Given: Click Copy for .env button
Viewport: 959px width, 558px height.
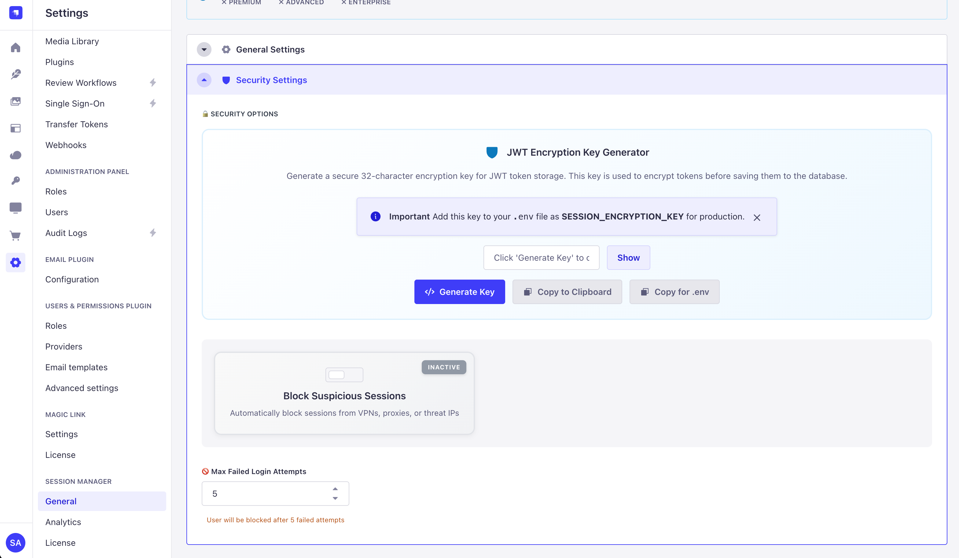Looking at the screenshot, I should coord(674,292).
